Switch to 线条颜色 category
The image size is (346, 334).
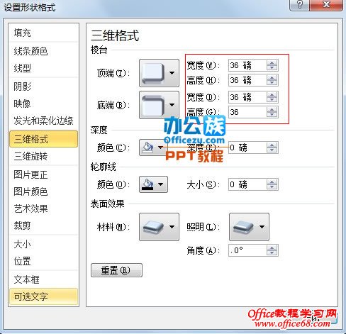tap(43, 51)
